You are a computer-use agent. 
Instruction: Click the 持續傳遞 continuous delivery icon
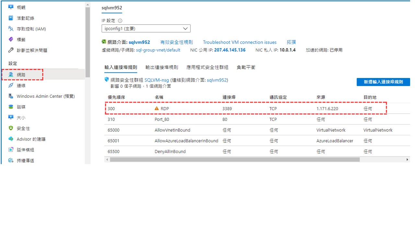[11, 161]
